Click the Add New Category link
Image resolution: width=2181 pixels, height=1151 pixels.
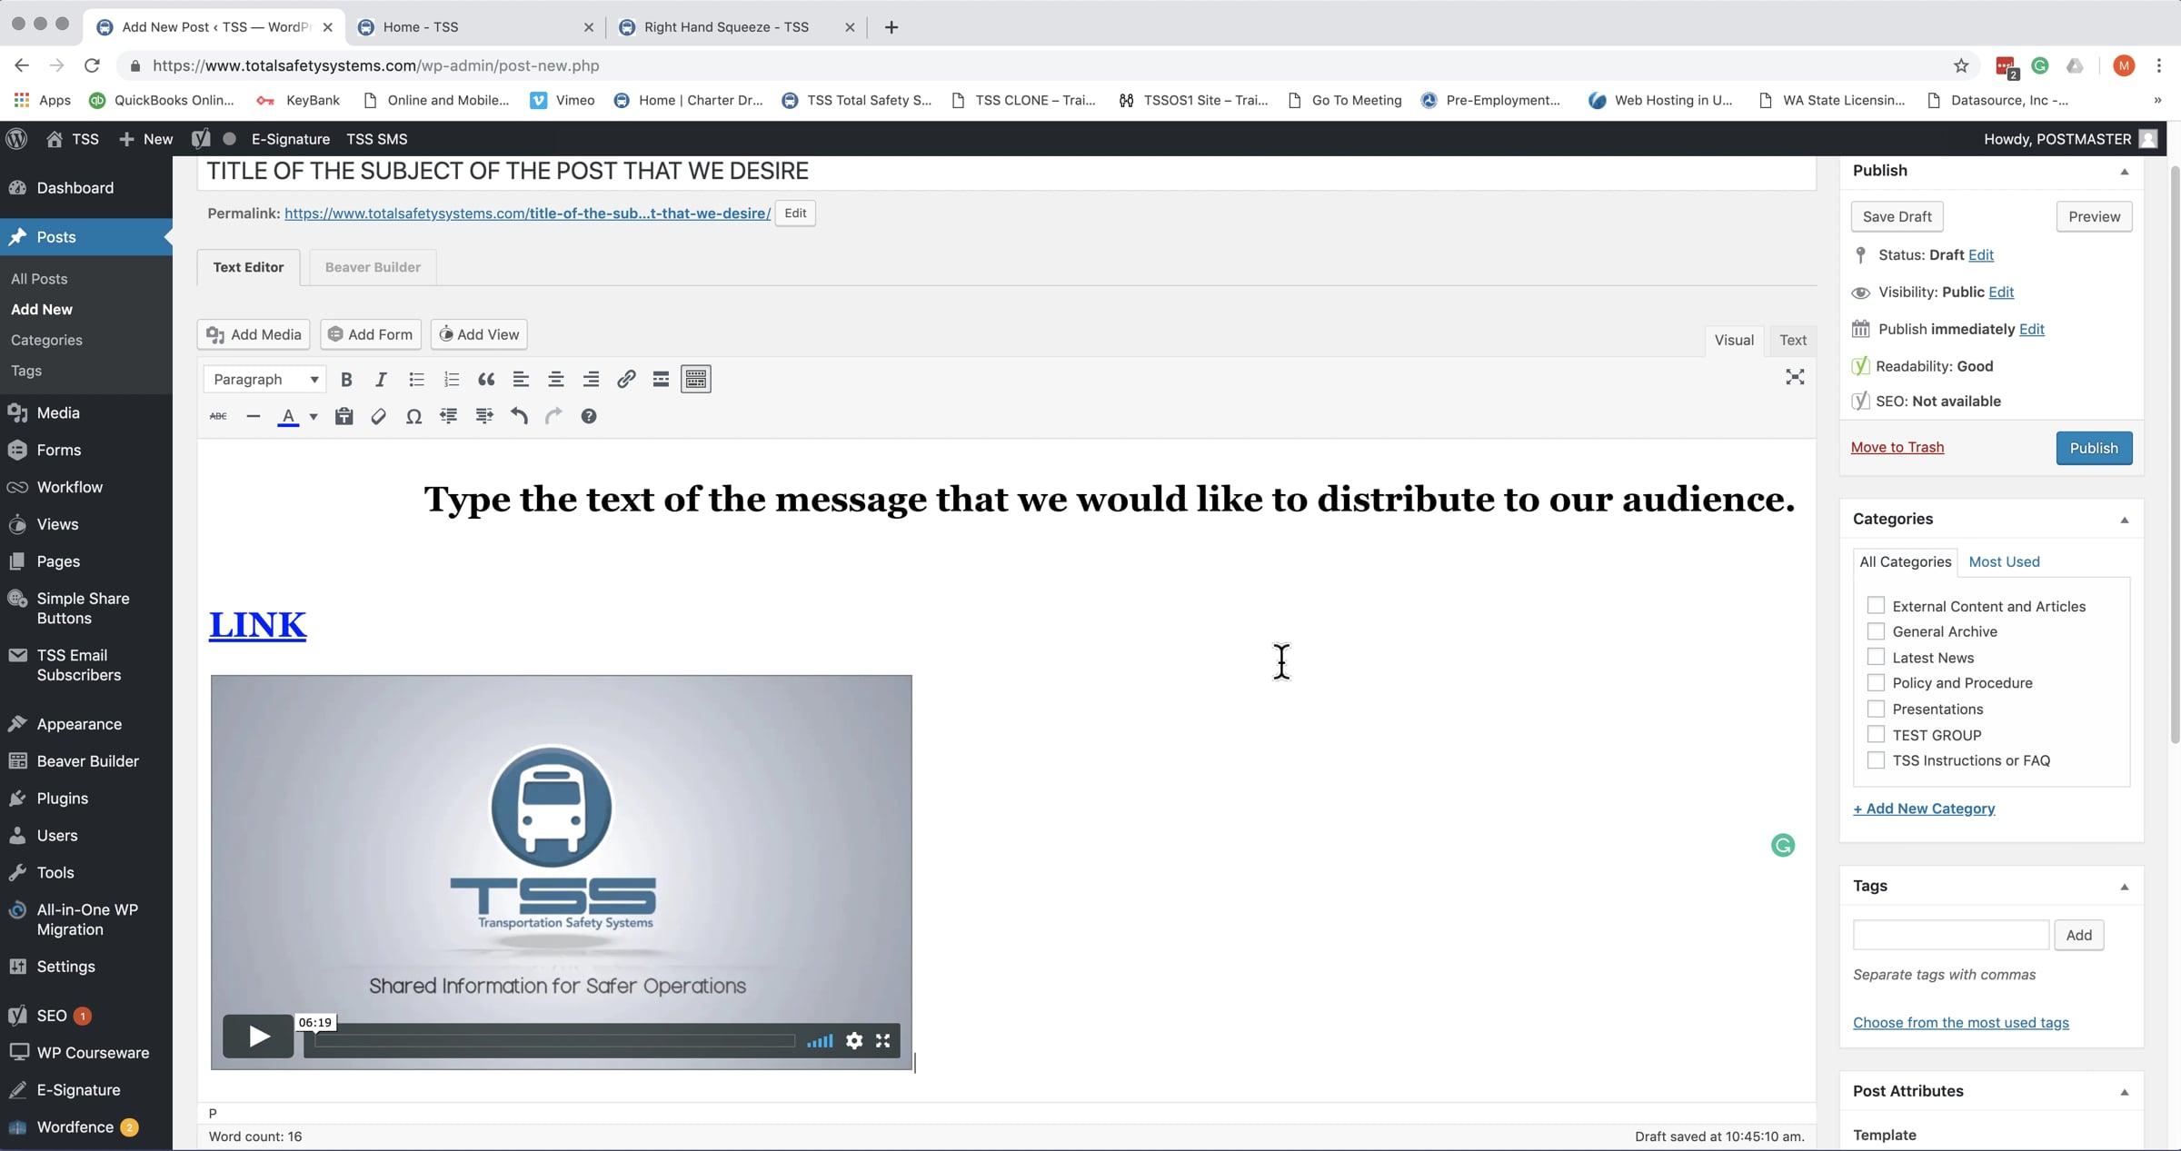[1924, 809]
